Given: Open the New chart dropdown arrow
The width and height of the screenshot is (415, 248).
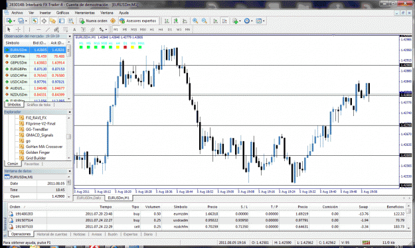Looking at the screenshot, I should tap(14, 21).
